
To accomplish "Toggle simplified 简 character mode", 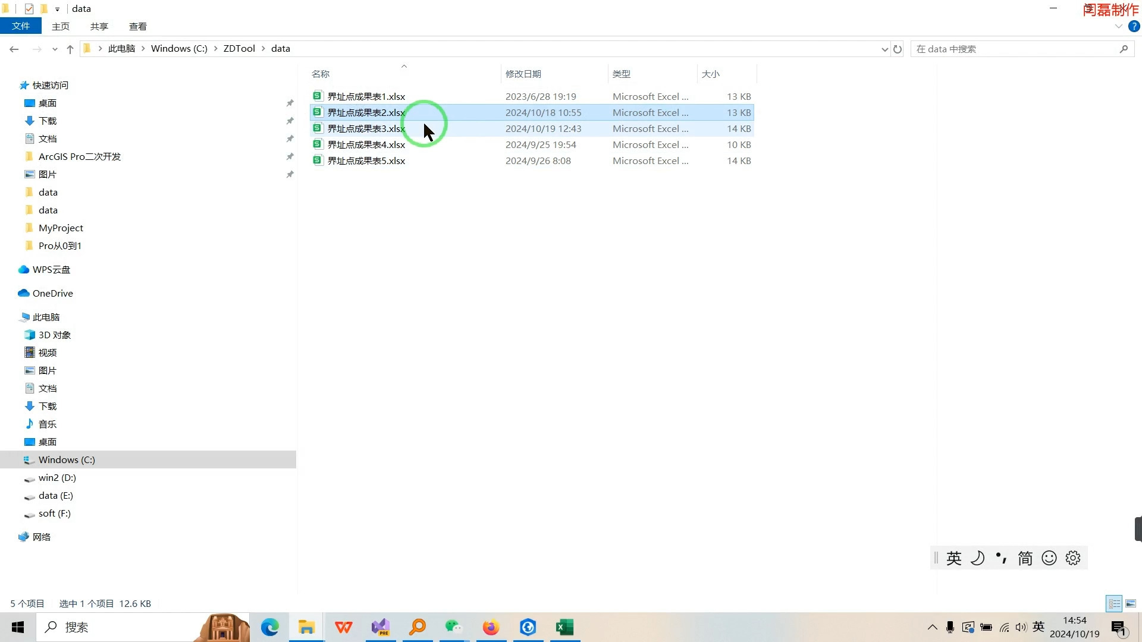I will point(1025,558).
